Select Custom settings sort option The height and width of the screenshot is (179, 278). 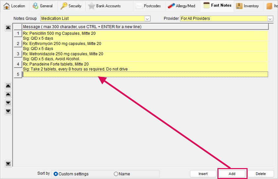71,174
